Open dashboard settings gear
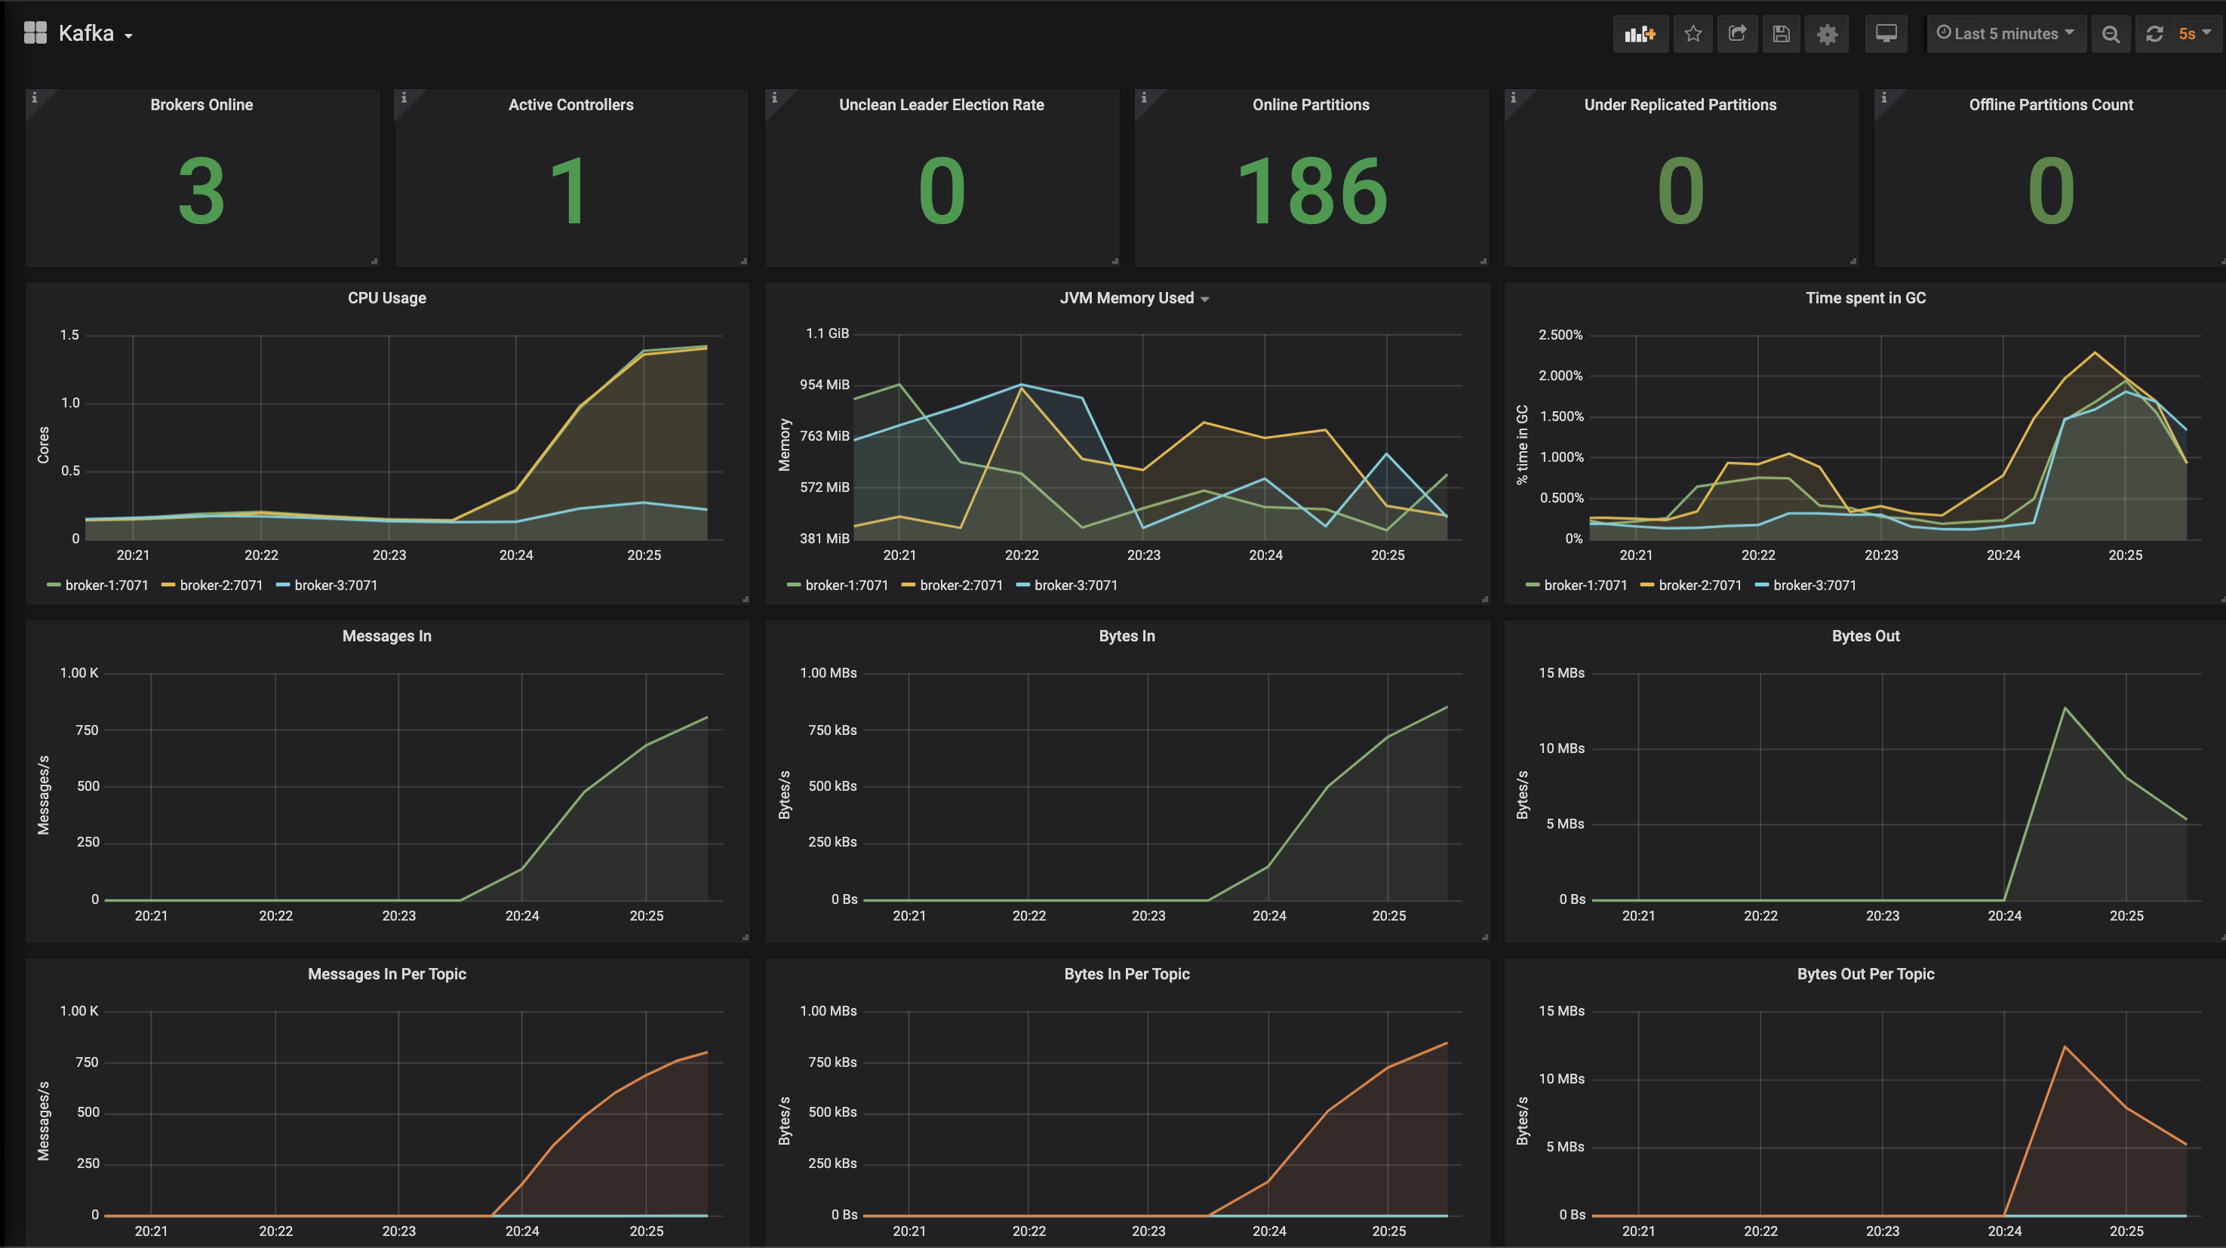The width and height of the screenshot is (2226, 1248). coord(1826,34)
